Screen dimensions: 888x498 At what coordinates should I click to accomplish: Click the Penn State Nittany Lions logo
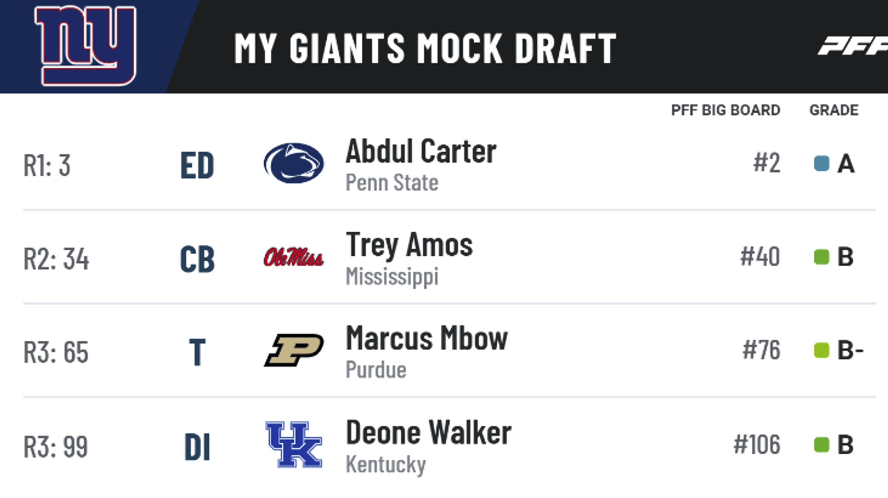click(294, 163)
